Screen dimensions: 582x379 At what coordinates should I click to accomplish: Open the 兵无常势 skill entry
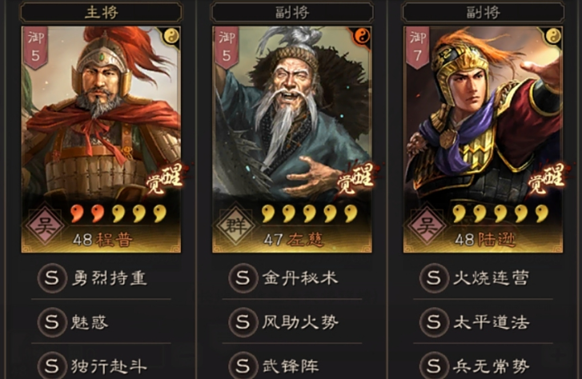(484, 365)
